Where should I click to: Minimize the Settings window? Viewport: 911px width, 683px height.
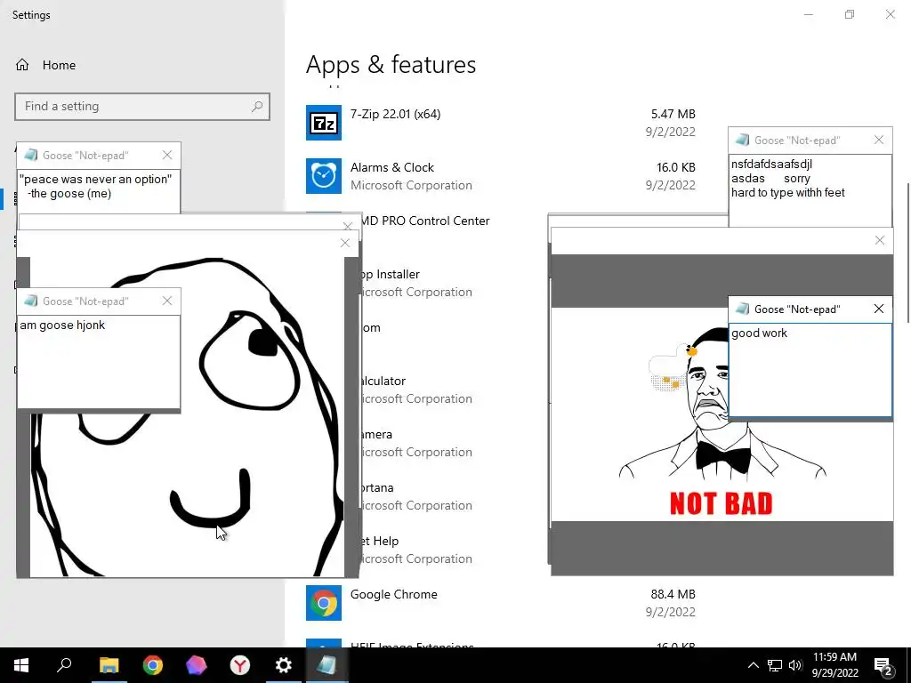(808, 14)
